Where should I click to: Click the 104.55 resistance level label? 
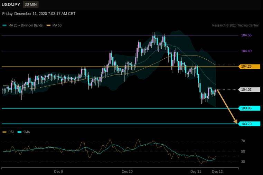click(246, 35)
